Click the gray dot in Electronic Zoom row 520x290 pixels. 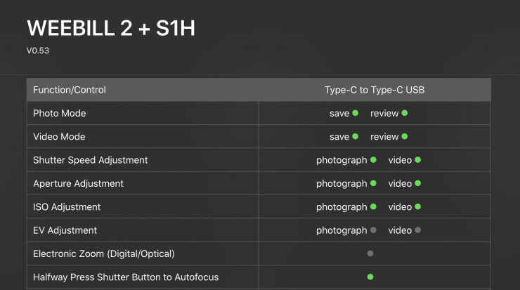point(370,253)
